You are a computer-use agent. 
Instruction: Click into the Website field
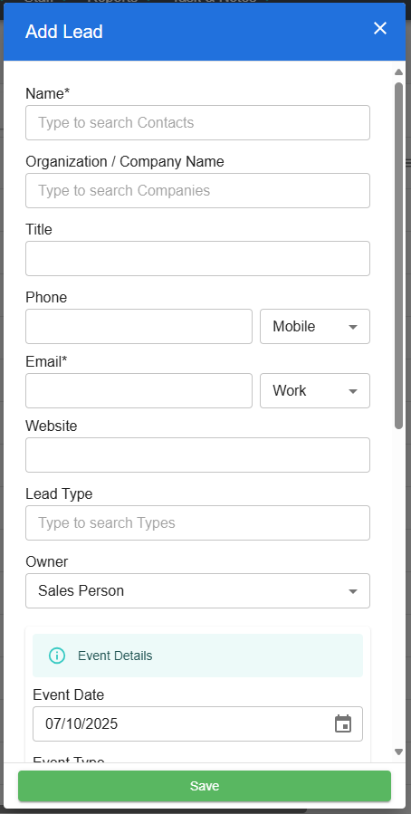coord(197,455)
